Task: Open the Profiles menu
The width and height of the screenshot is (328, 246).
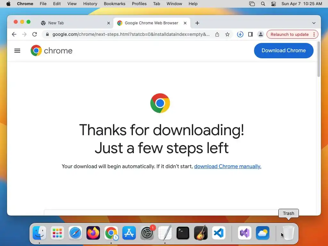Action: click(139, 4)
